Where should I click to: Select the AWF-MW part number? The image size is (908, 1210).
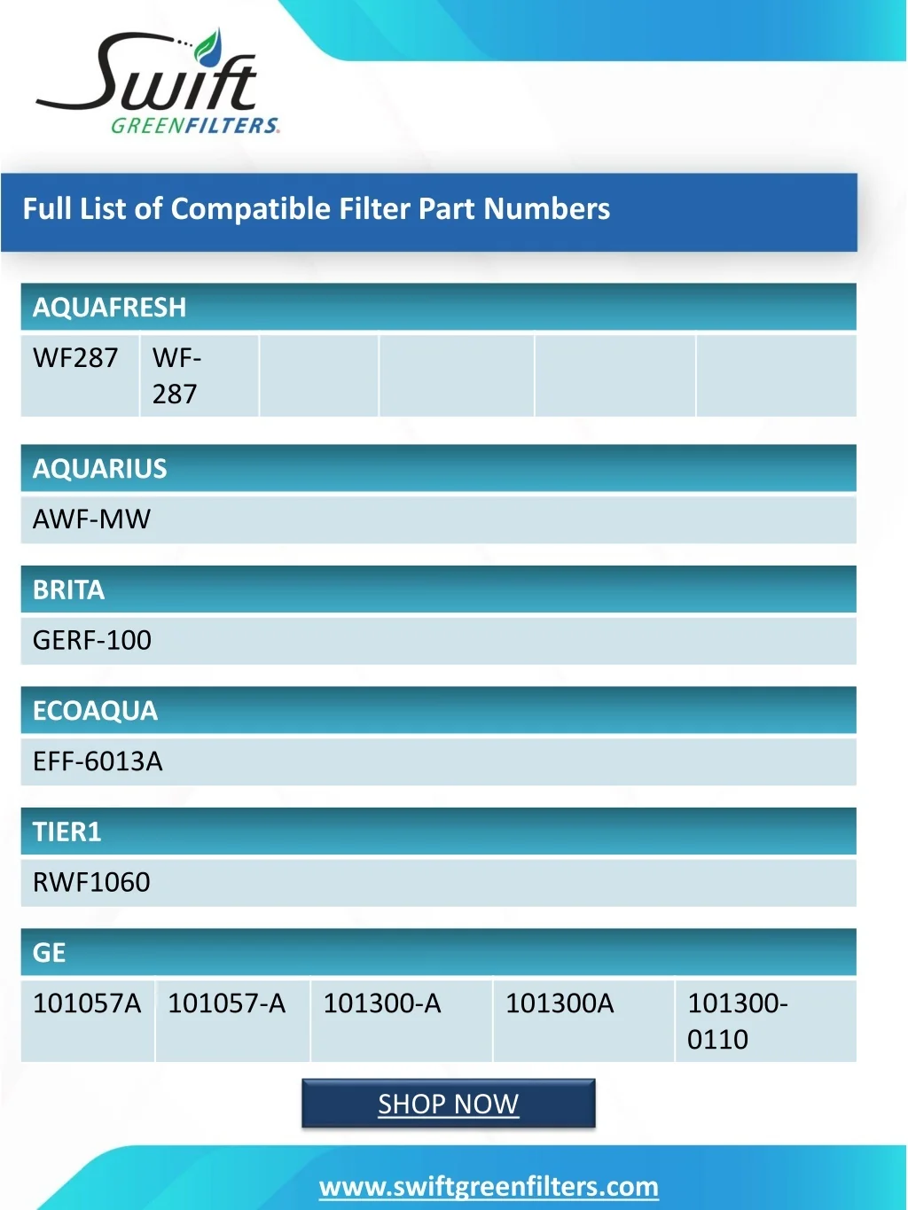pos(91,519)
